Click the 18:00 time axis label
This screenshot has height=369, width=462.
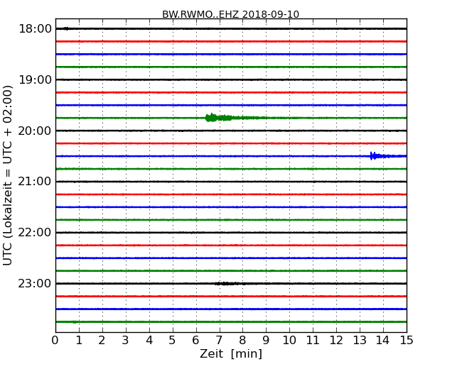click(35, 29)
